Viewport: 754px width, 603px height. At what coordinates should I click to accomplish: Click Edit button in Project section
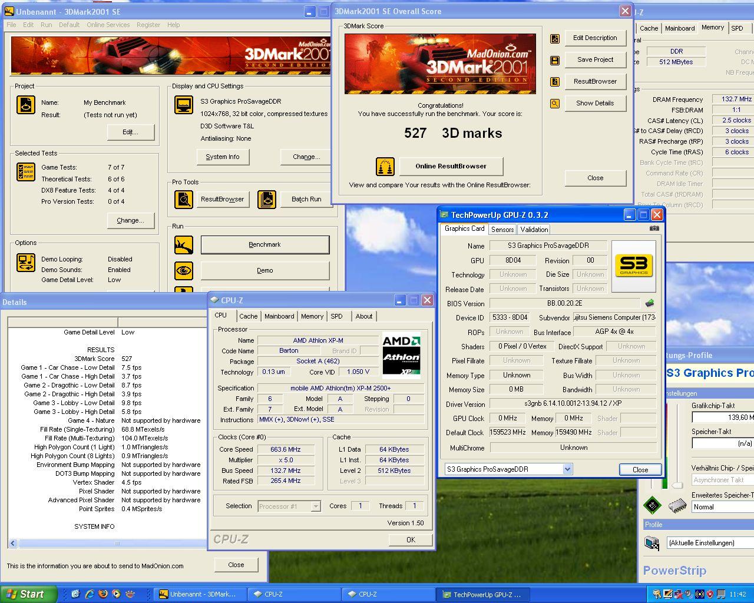coord(131,132)
